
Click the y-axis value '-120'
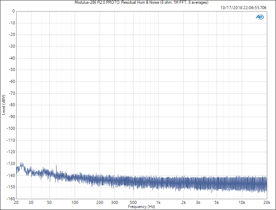[11, 152]
